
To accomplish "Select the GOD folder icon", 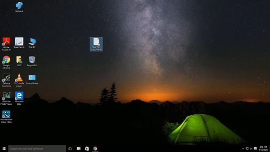I will tap(19, 61).
